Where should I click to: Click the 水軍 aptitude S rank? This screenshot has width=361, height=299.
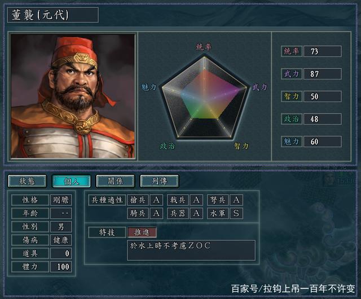click(236, 213)
